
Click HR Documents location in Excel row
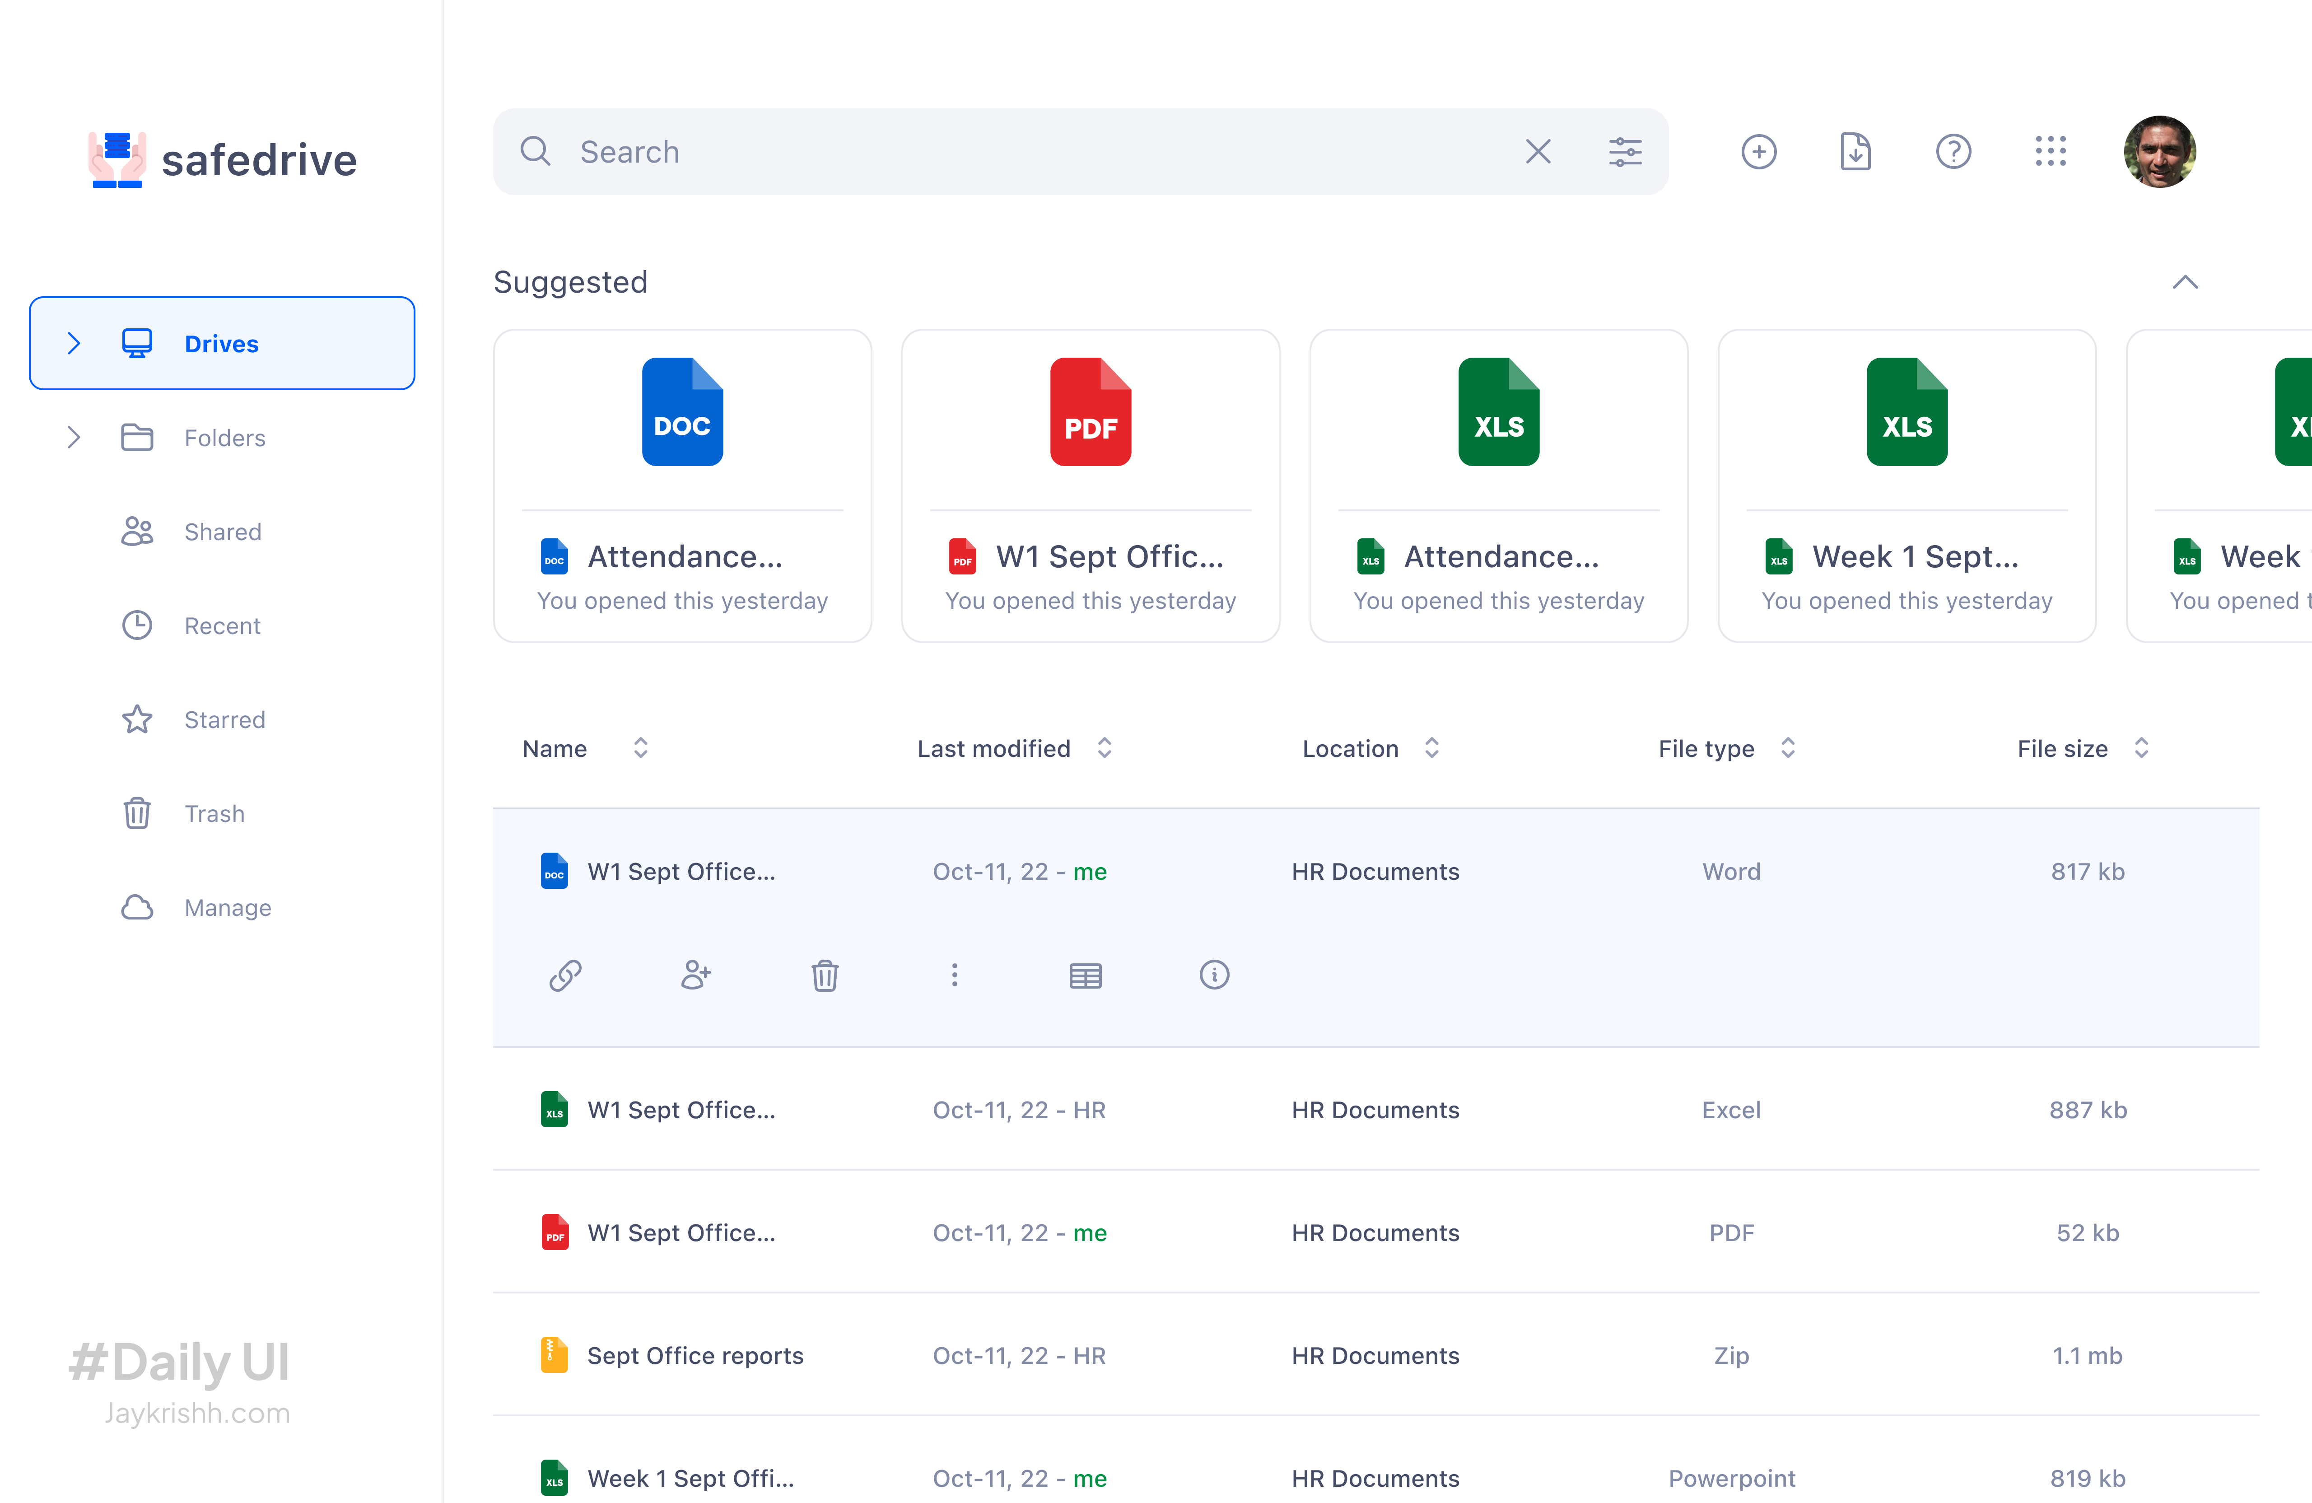(x=1375, y=1110)
